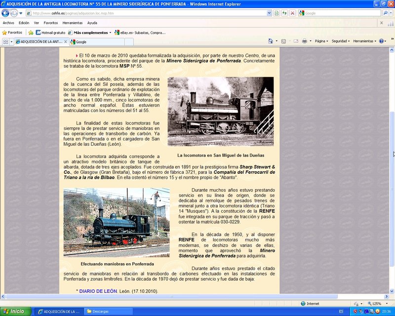
Task: Expand the command bar overflow chevron
Action: click(392, 39)
